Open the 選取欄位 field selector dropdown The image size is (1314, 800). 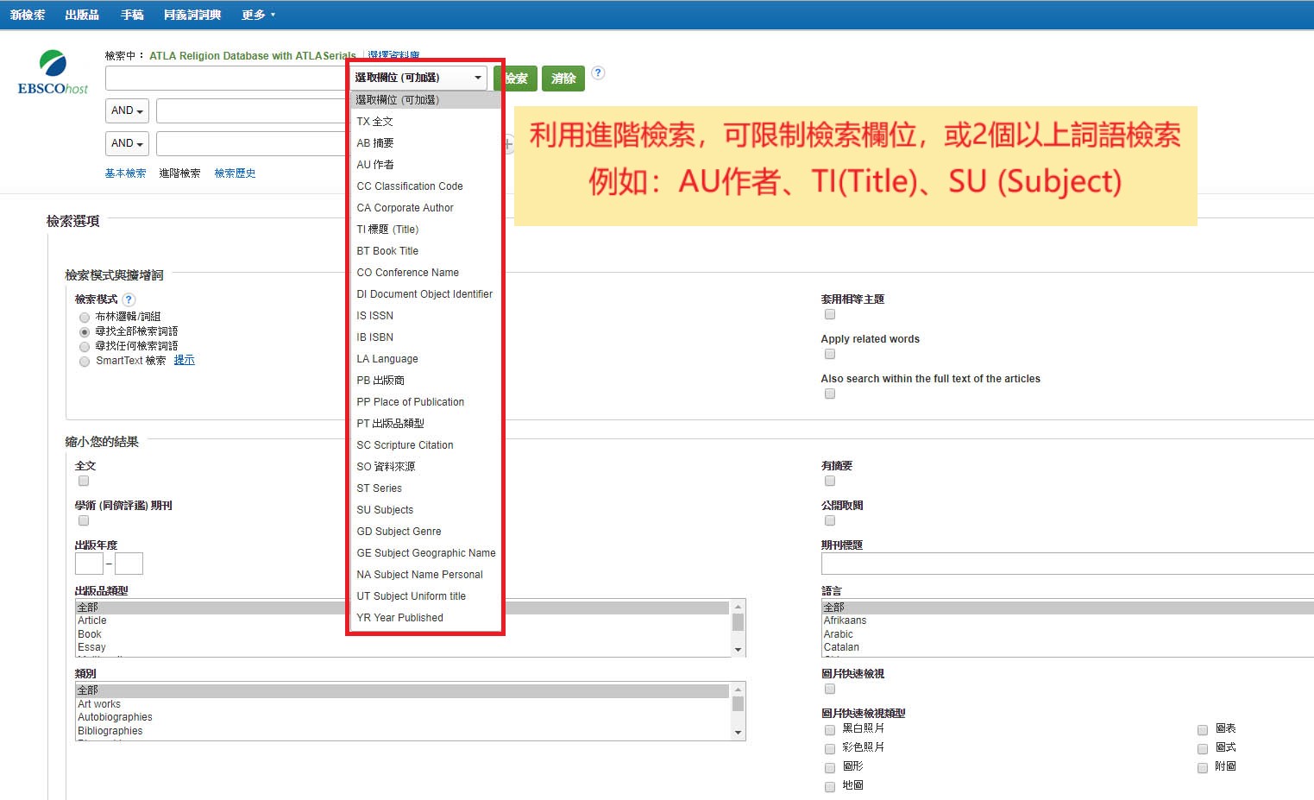point(419,78)
